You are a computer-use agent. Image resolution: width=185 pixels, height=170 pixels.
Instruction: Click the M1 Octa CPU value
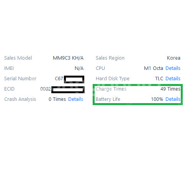click(154, 68)
